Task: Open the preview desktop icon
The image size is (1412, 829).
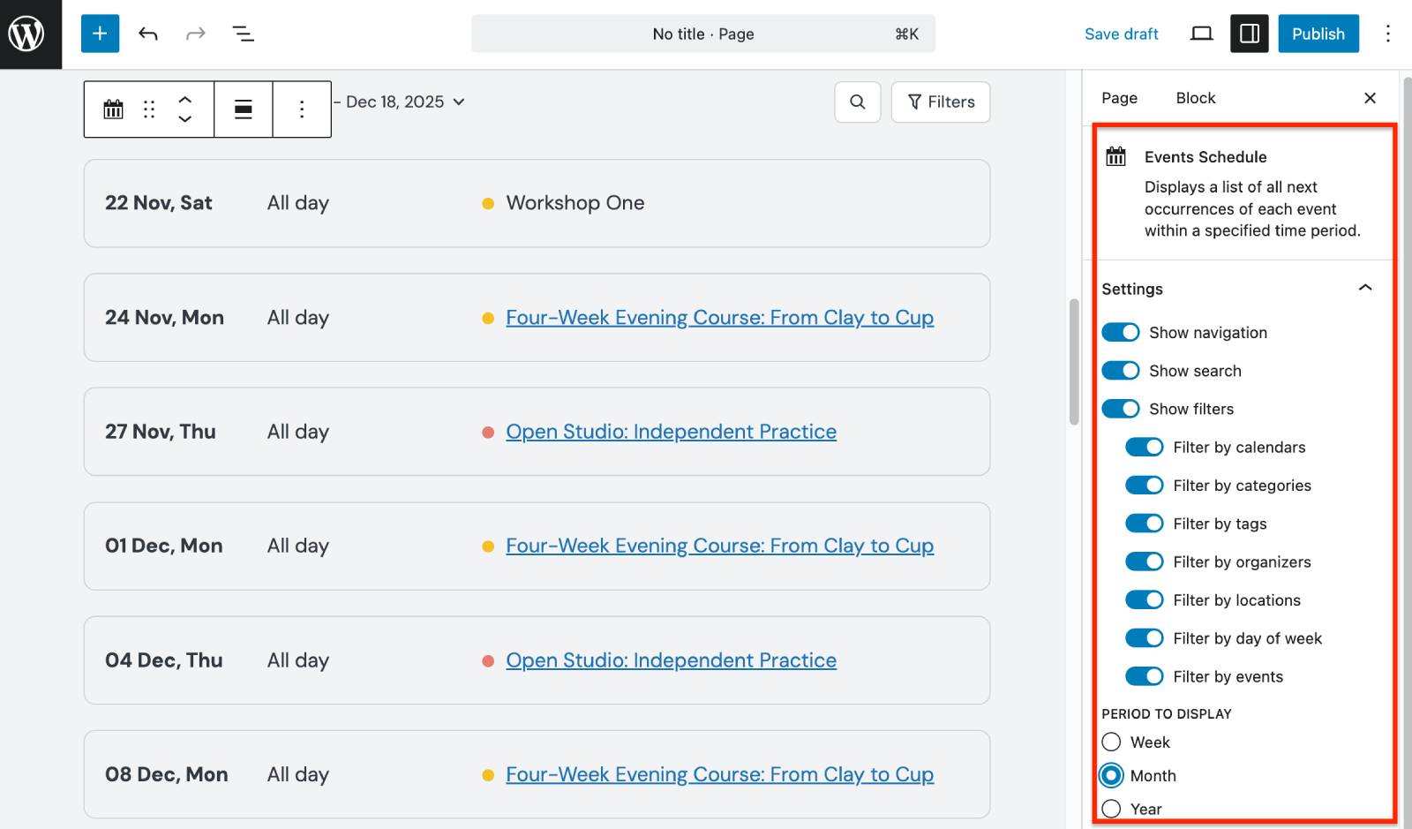Action: (1201, 34)
